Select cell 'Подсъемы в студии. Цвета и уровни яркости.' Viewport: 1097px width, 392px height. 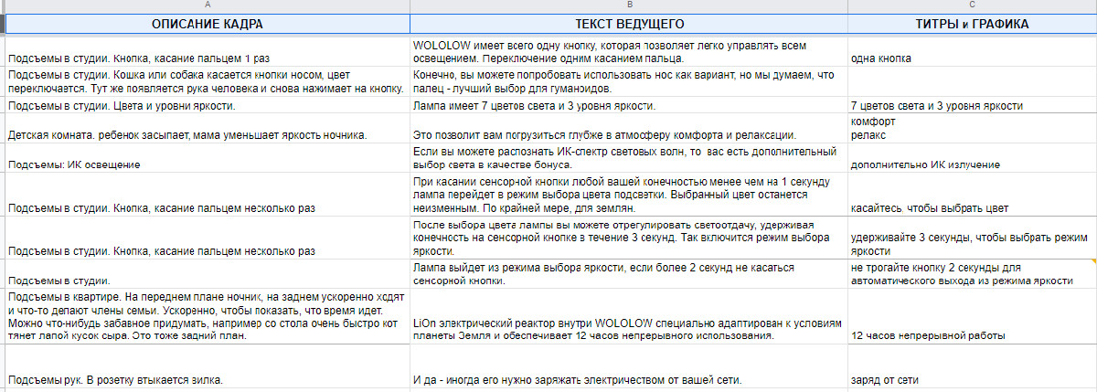208,105
